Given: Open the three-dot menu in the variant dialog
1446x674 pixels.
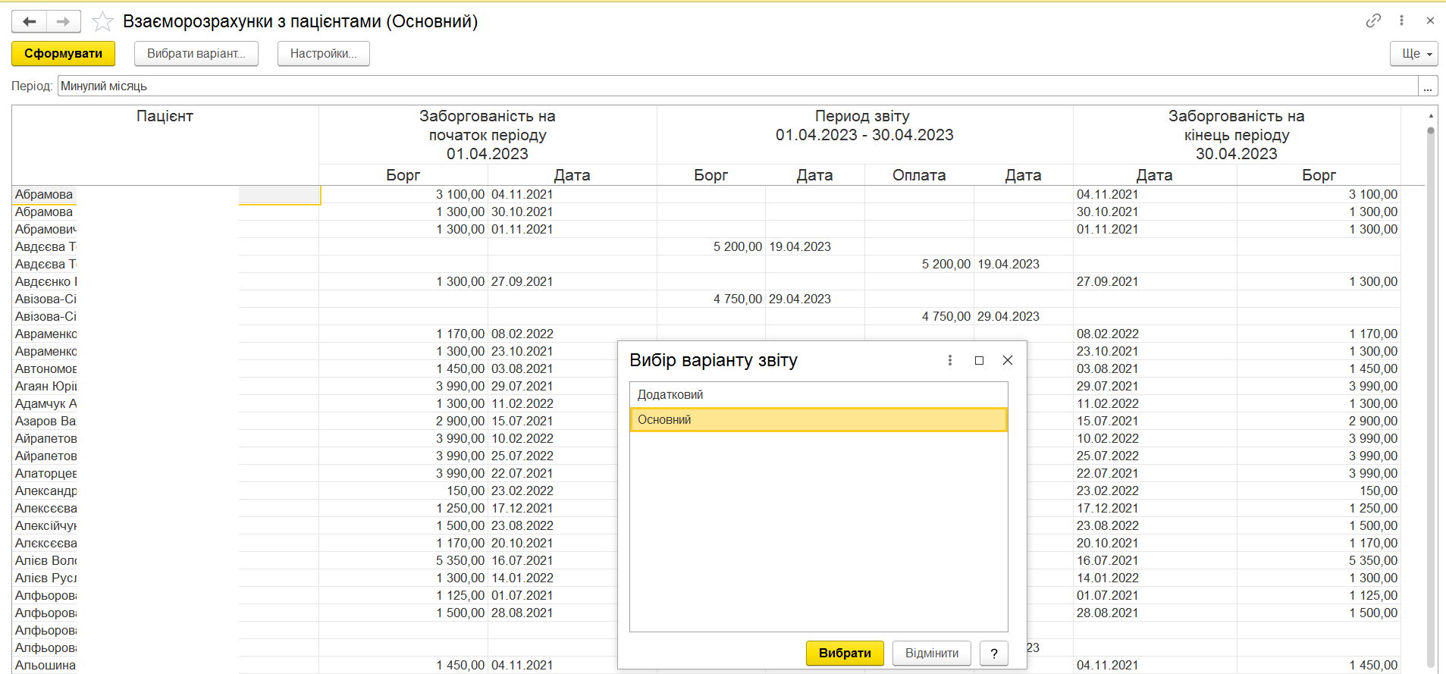Looking at the screenshot, I should point(949,360).
